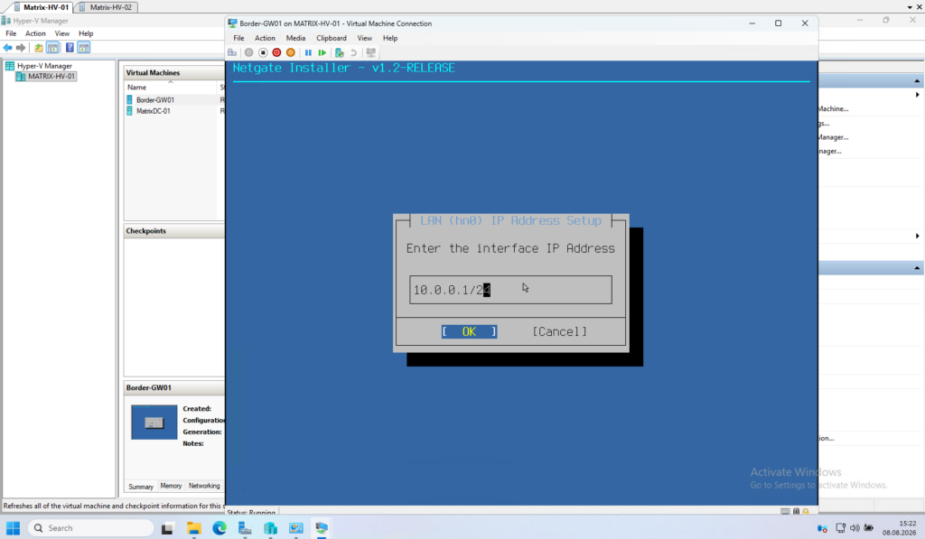Click the volume icon in system tray
Screen dimensions: 925x539
[x=855, y=528]
